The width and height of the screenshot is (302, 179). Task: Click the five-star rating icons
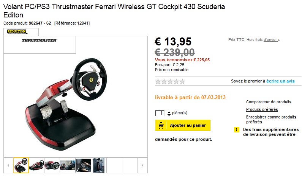pos(170,81)
